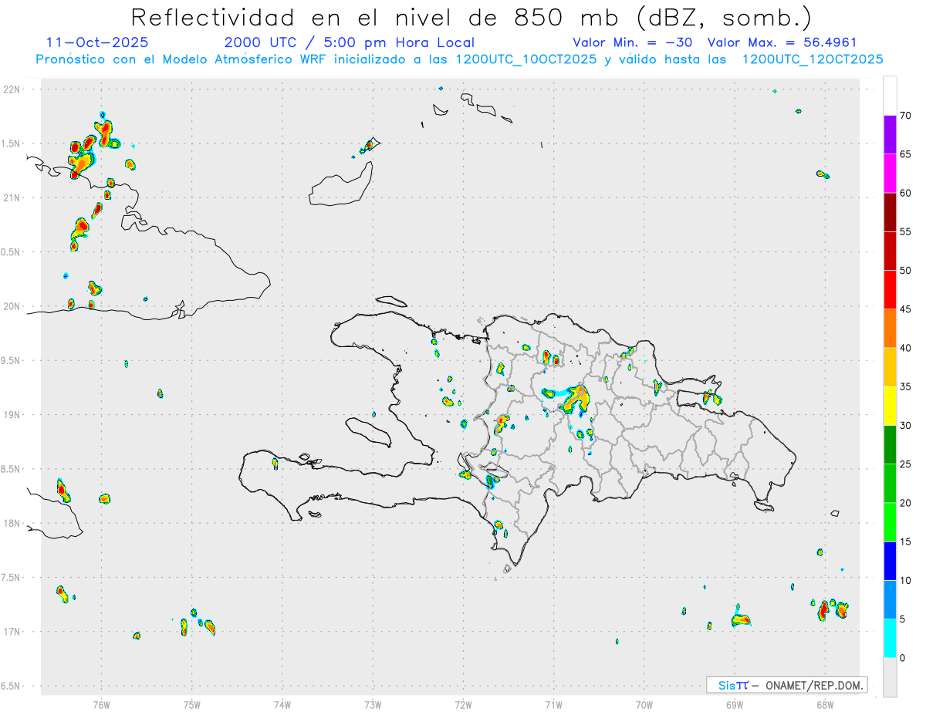Screen dimensions: 926x715
Task: Click the cyan 0–5 dBZ colorbar segment
Action: pos(890,638)
